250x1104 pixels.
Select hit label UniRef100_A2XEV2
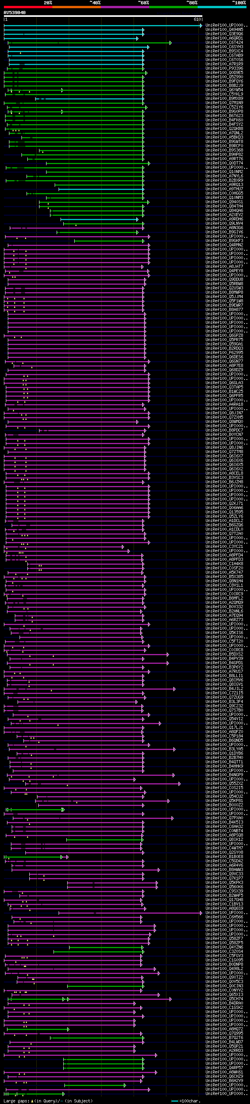[x=224, y=215]
